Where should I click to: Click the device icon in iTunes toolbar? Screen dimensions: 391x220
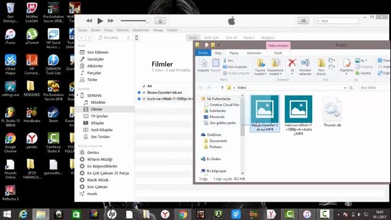pos(136,38)
